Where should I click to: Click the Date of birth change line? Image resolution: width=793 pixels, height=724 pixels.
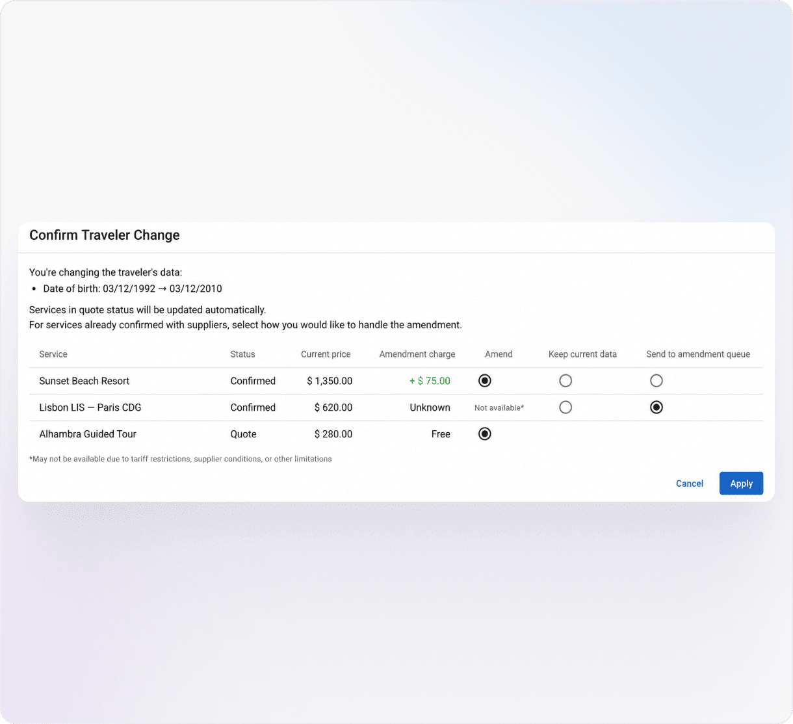point(133,289)
